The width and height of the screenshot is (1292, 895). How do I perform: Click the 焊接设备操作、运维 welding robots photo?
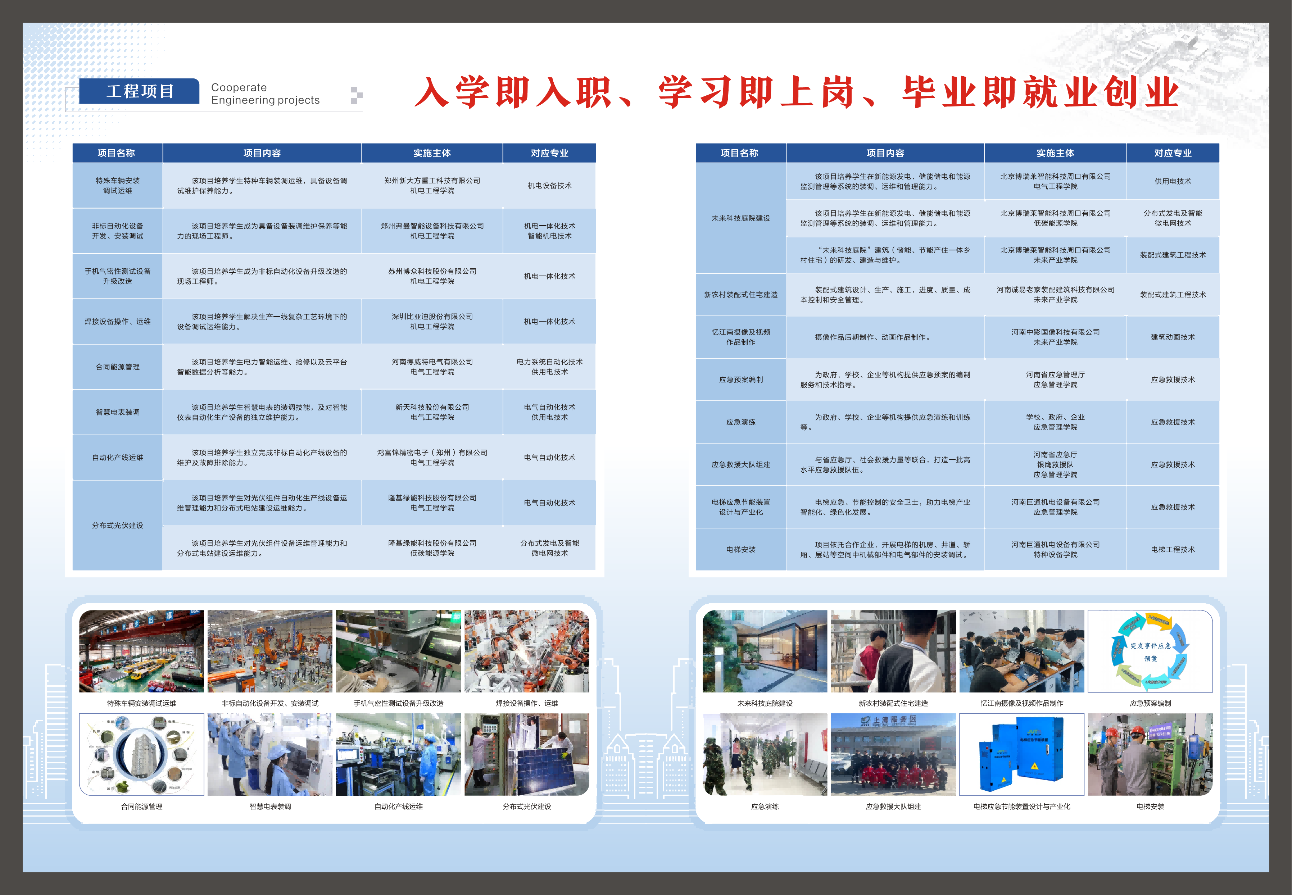(x=527, y=651)
